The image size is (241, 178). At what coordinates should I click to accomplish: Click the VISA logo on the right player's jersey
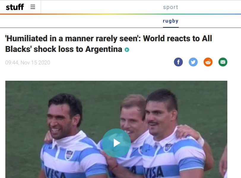(x=153, y=172)
